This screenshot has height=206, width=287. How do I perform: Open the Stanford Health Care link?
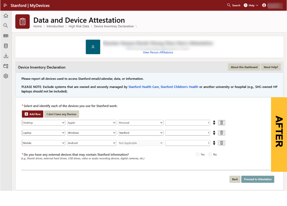point(143,87)
